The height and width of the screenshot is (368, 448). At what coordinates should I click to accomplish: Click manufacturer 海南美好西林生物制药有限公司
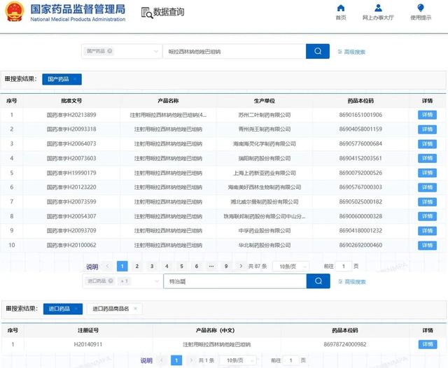[x=265, y=187]
